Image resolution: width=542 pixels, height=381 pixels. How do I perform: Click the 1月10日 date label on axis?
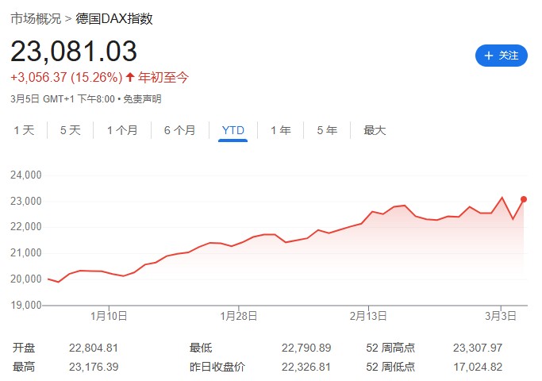coord(110,316)
